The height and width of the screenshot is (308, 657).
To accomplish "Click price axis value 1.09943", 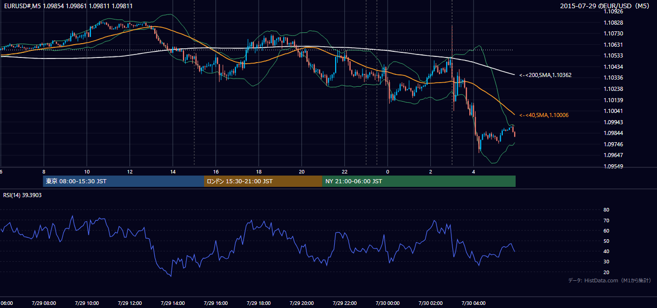I will (613, 122).
